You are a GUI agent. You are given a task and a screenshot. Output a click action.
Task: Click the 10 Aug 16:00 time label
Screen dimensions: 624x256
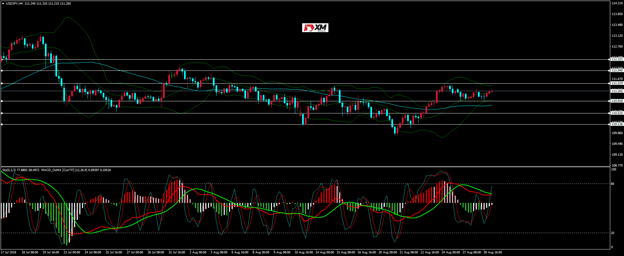click(303, 252)
